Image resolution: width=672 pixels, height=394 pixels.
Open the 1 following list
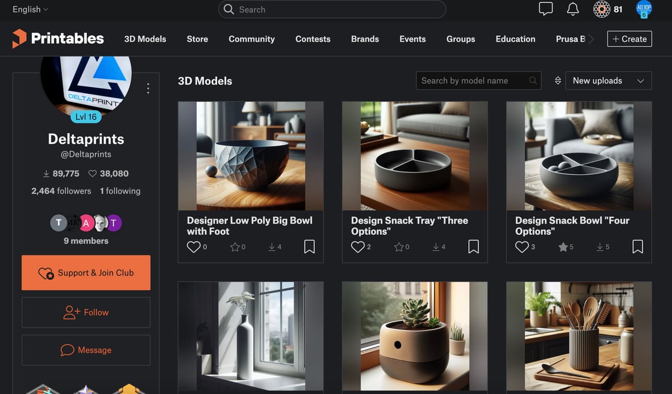pos(120,191)
